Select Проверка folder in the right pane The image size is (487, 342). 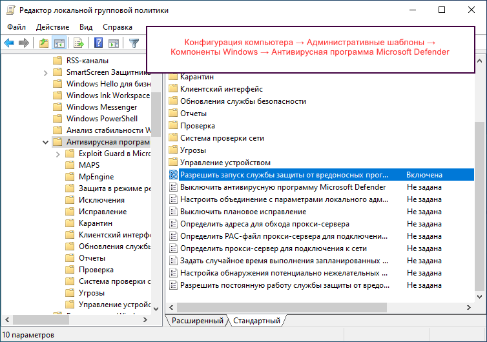[x=198, y=126]
